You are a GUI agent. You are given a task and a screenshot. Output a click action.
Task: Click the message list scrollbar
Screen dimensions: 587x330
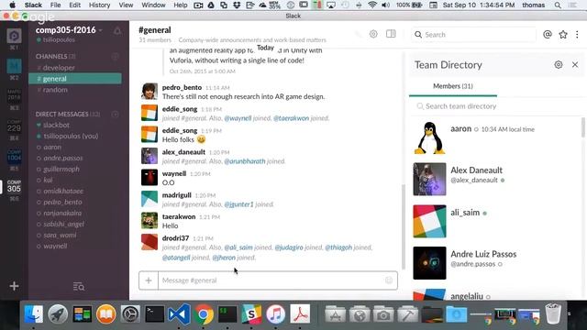point(404,226)
